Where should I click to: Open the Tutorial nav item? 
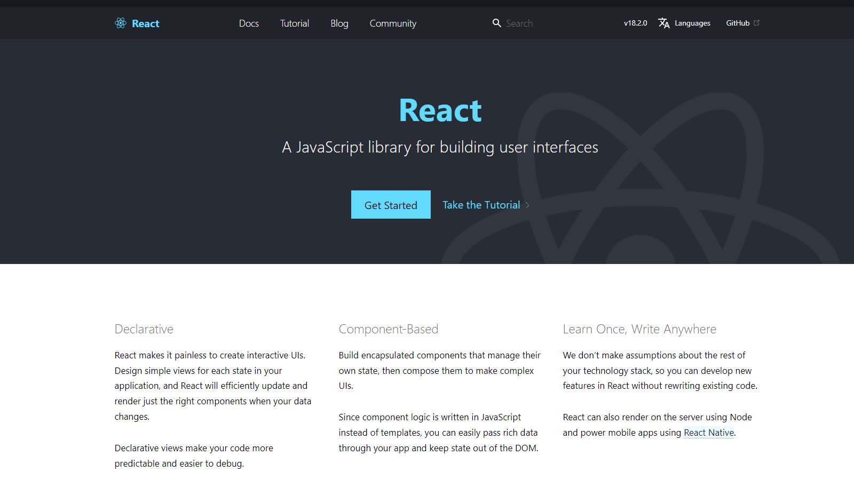pyautogui.click(x=295, y=23)
